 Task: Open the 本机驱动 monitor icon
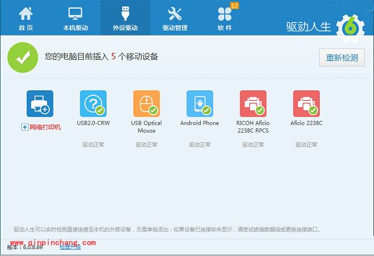point(75,14)
